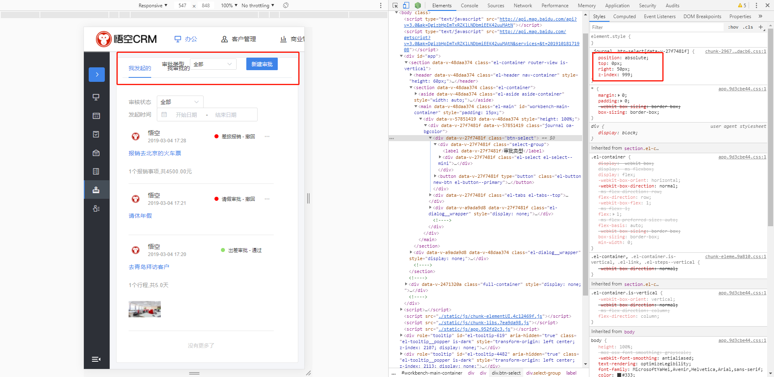Click avatar of 出差审批 entry
Image resolution: width=774 pixels, height=377 pixels.
click(136, 250)
